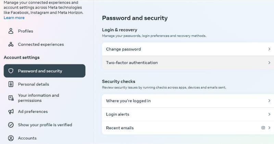274x144 pixels.
Task: Click the verified badge icon
Action: [x=11, y=125]
